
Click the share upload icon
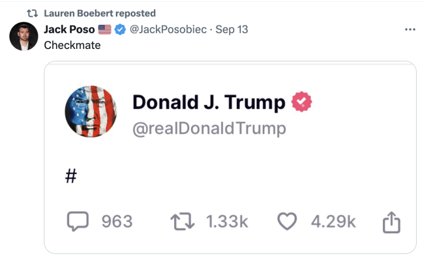coord(390,222)
